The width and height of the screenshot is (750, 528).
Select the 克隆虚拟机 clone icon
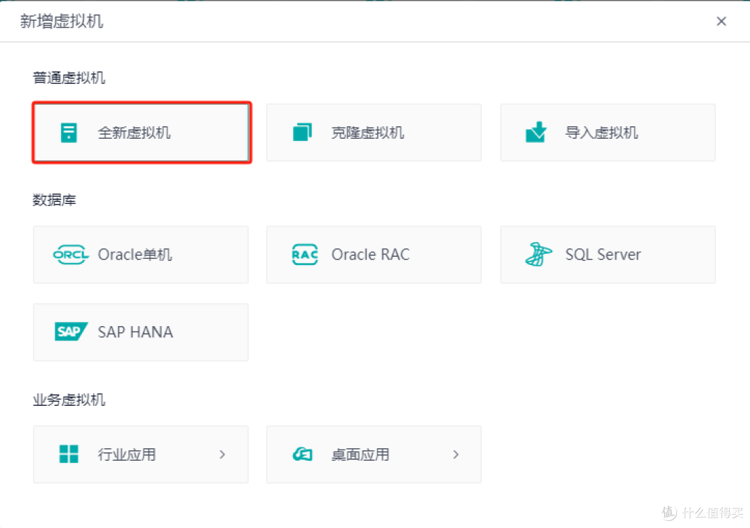(x=302, y=133)
